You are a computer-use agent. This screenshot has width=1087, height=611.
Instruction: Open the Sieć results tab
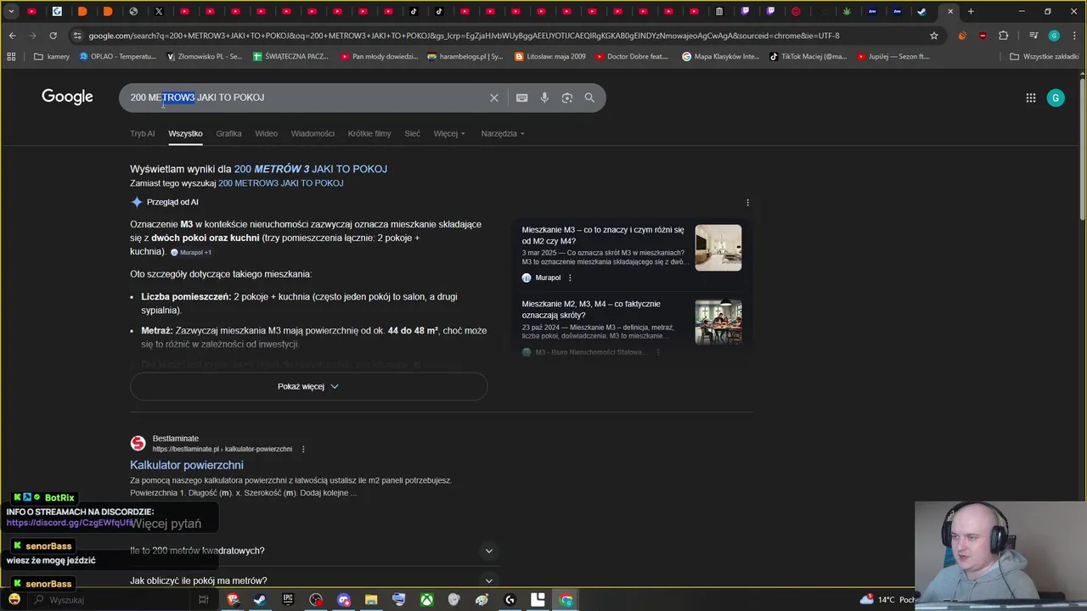[412, 133]
